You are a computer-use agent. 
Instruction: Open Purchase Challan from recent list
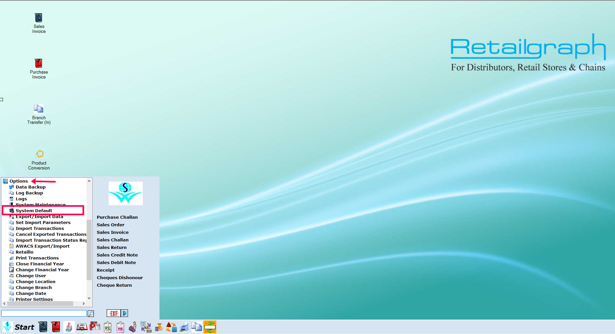click(117, 217)
